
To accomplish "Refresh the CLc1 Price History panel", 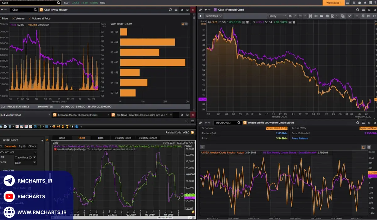I will pos(170,10).
